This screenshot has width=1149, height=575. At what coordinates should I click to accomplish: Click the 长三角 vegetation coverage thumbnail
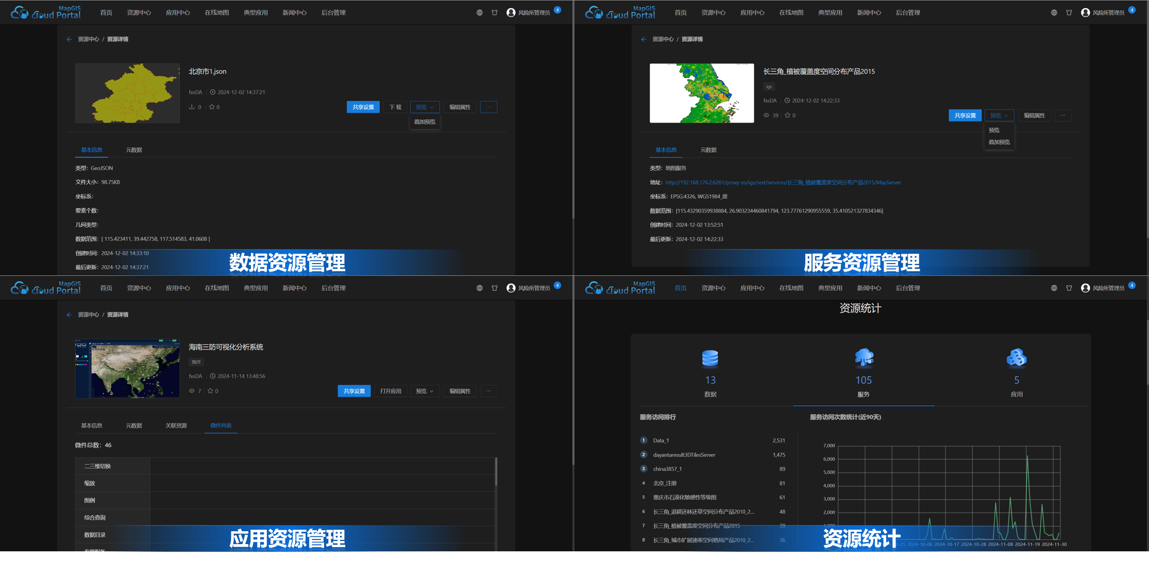(x=702, y=93)
